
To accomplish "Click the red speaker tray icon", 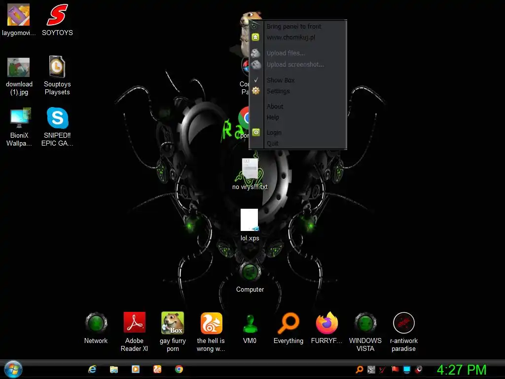I will click(x=419, y=370).
